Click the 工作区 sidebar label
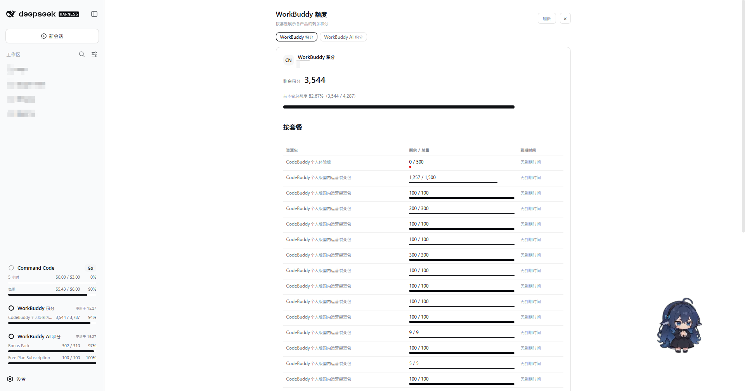This screenshot has width=745, height=391. coord(13,55)
